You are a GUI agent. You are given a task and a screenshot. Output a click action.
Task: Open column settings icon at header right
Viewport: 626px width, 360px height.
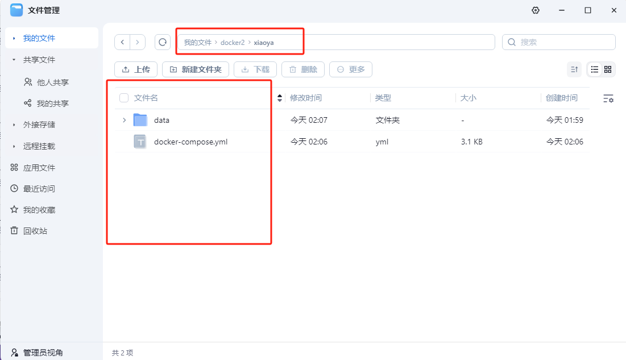click(608, 98)
